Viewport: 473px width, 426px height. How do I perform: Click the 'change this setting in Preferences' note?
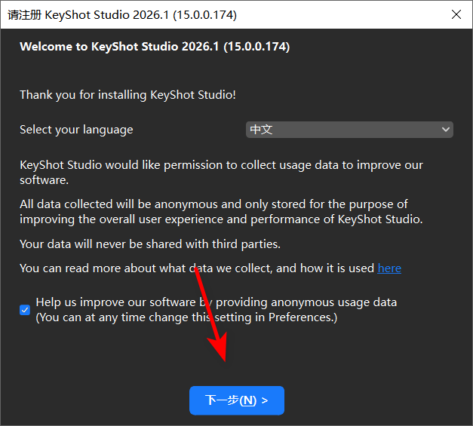pos(186,317)
